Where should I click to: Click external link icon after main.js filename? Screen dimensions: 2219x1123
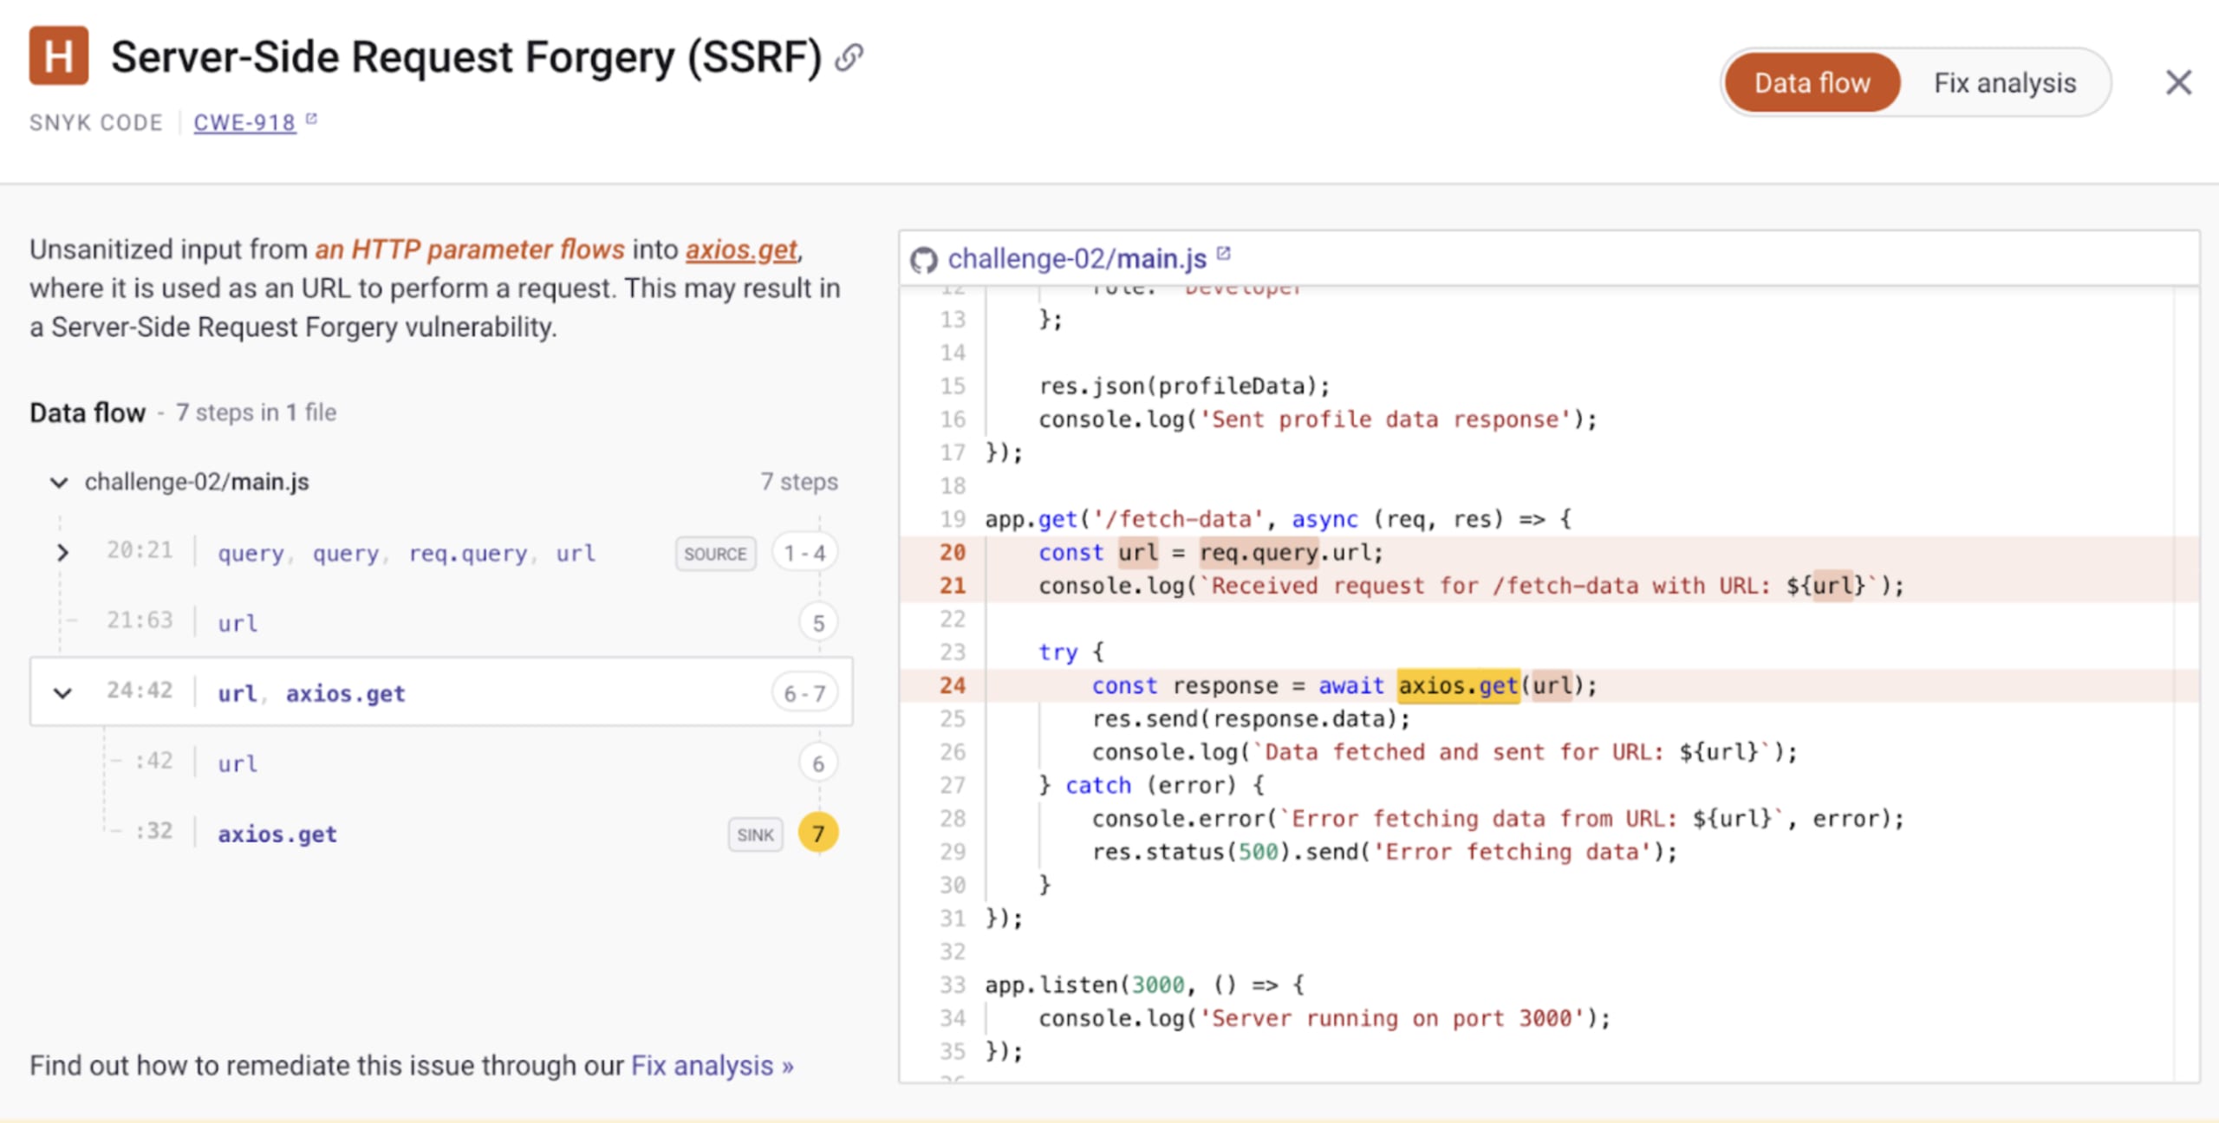[1224, 254]
